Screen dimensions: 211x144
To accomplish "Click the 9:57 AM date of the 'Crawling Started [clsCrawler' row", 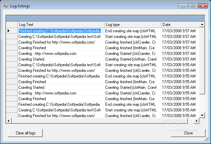I will click(x=180, y=53).
